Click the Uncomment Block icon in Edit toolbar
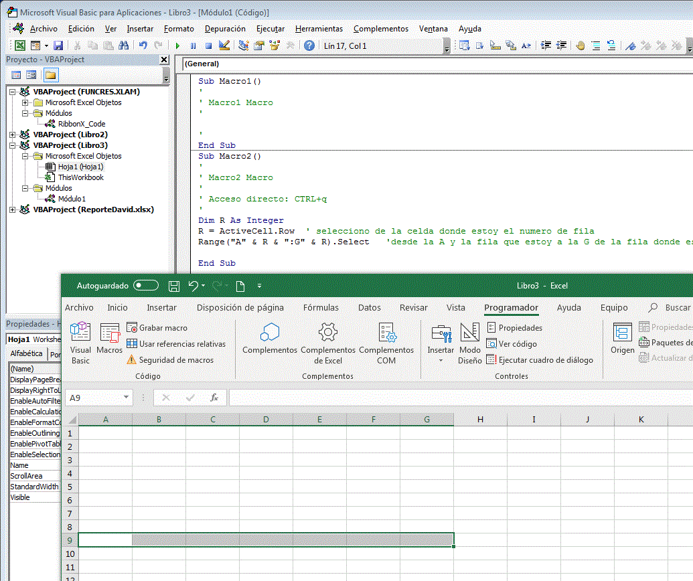This screenshot has height=581, width=693. (x=611, y=46)
